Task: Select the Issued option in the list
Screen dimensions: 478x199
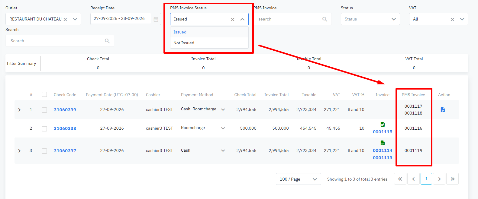Action: pyautogui.click(x=209, y=32)
